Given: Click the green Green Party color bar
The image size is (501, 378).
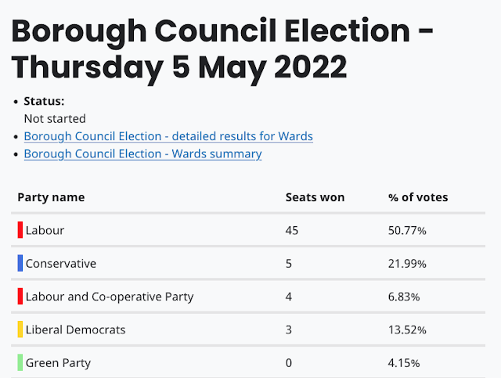Looking at the screenshot, I should coord(20,362).
